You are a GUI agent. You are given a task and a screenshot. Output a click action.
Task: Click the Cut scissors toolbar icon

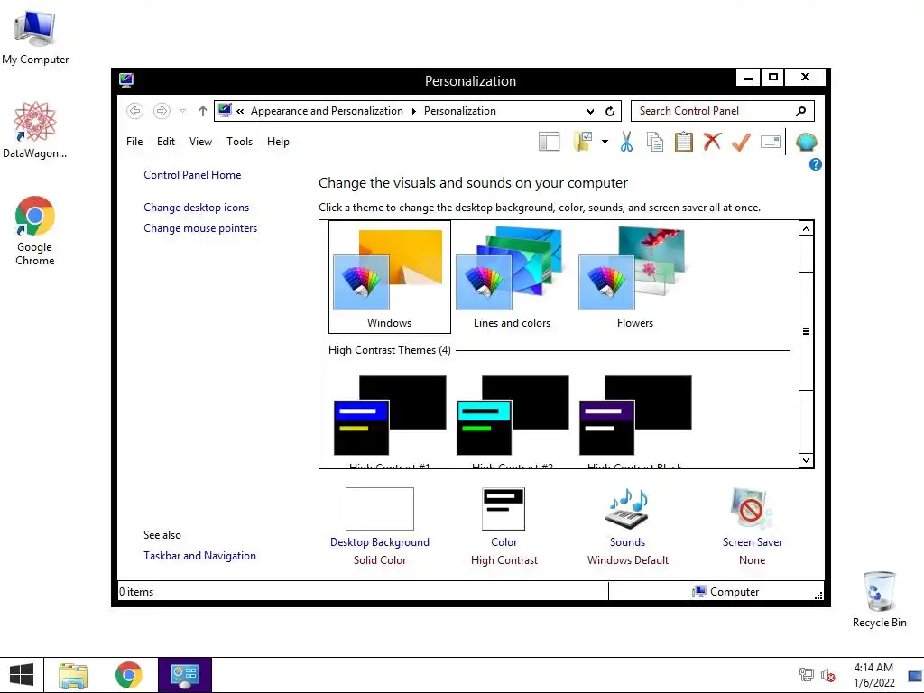click(626, 142)
